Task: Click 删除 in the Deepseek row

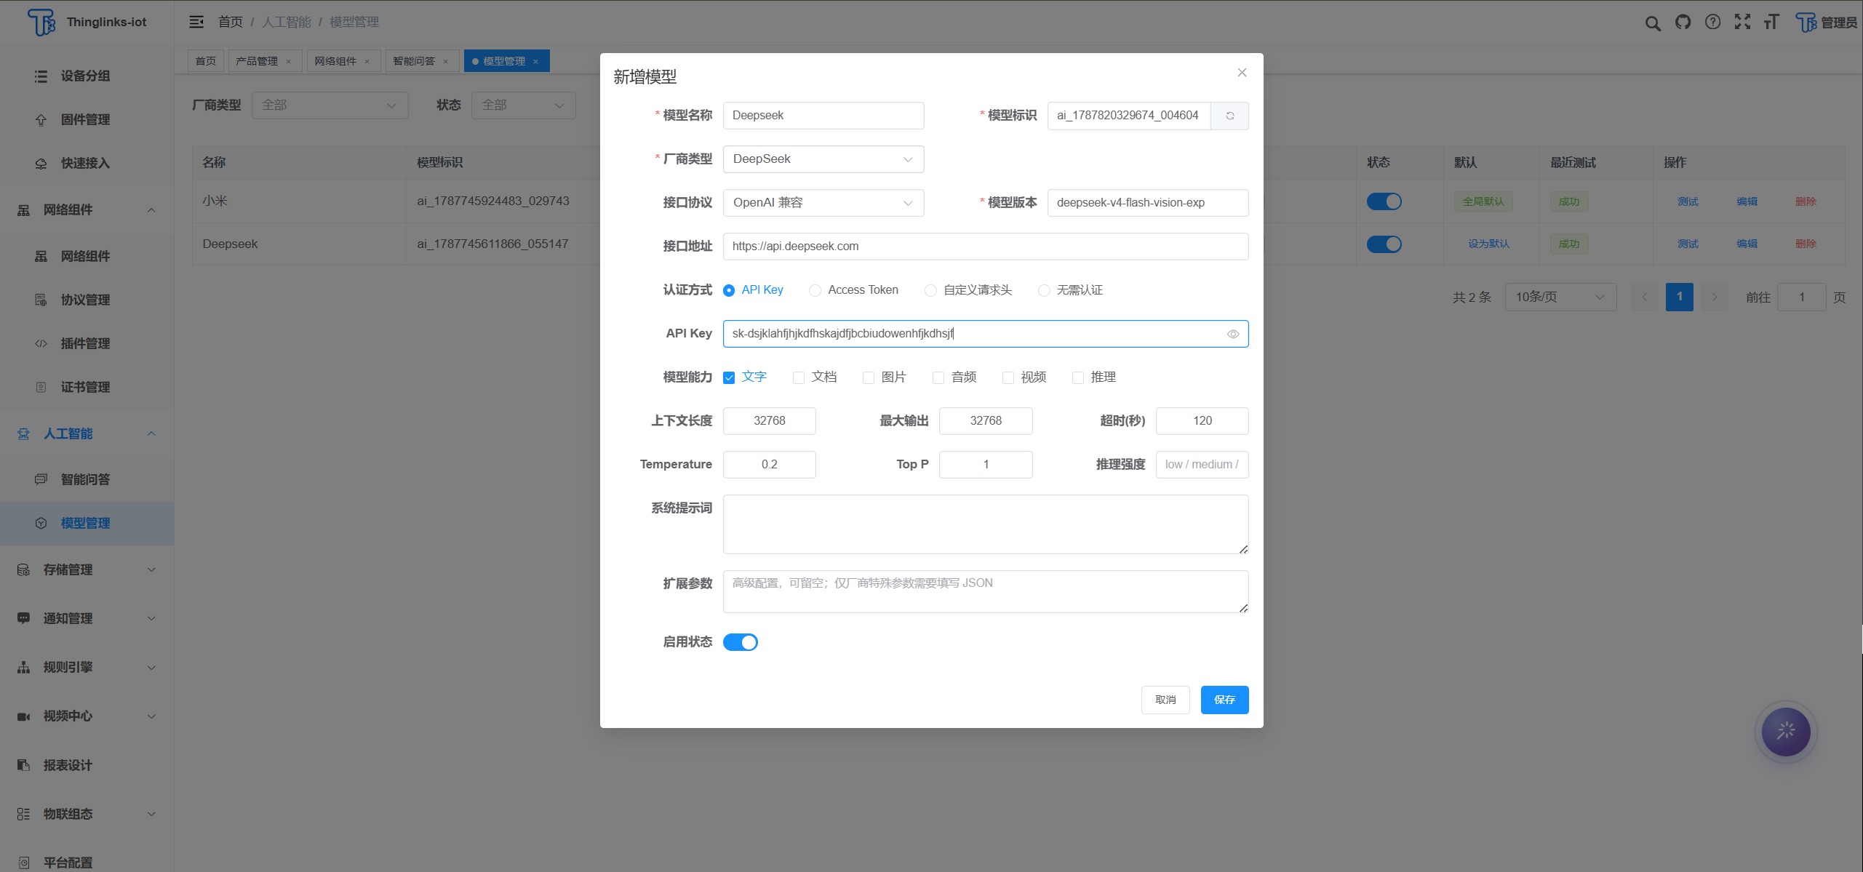Action: click(x=1806, y=244)
